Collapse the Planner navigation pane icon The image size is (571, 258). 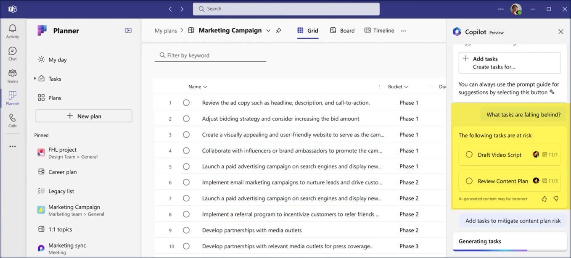[128, 31]
